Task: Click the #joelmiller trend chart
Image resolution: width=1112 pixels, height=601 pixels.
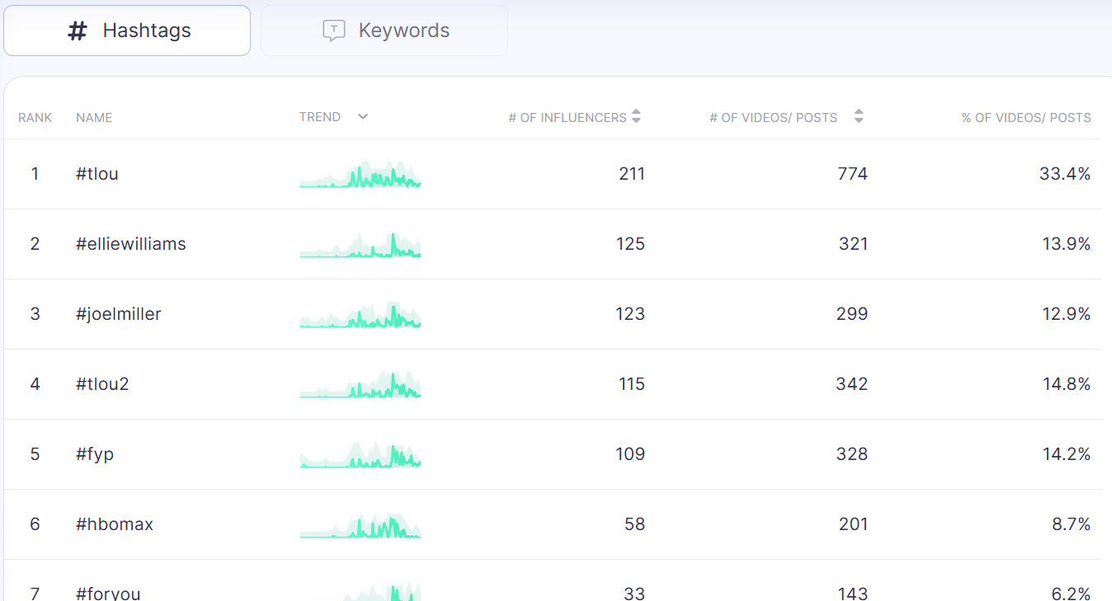Action: 360,314
